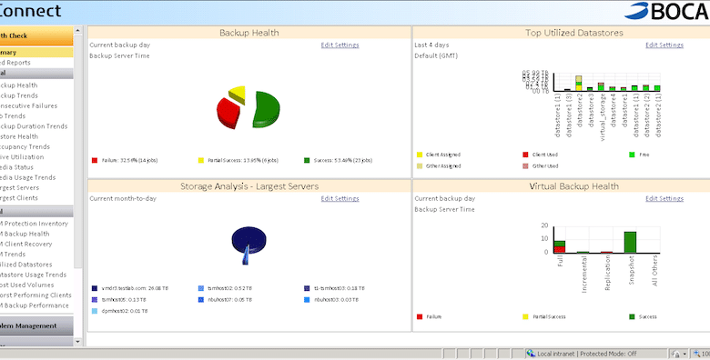Open VM Protection Inventory in the sidebar
Image resolution: width=710 pixels, height=360 pixels.
click(34, 224)
